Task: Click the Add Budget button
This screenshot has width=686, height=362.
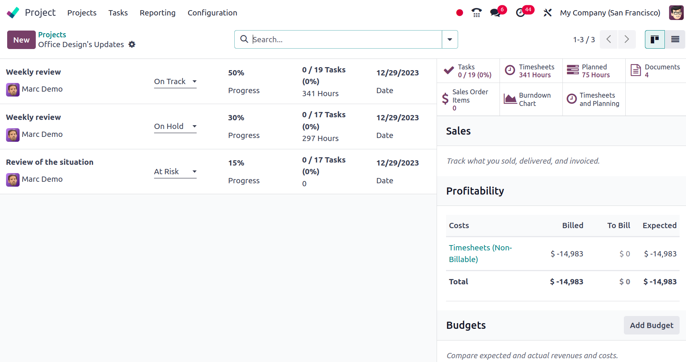Action: [651, 325]
